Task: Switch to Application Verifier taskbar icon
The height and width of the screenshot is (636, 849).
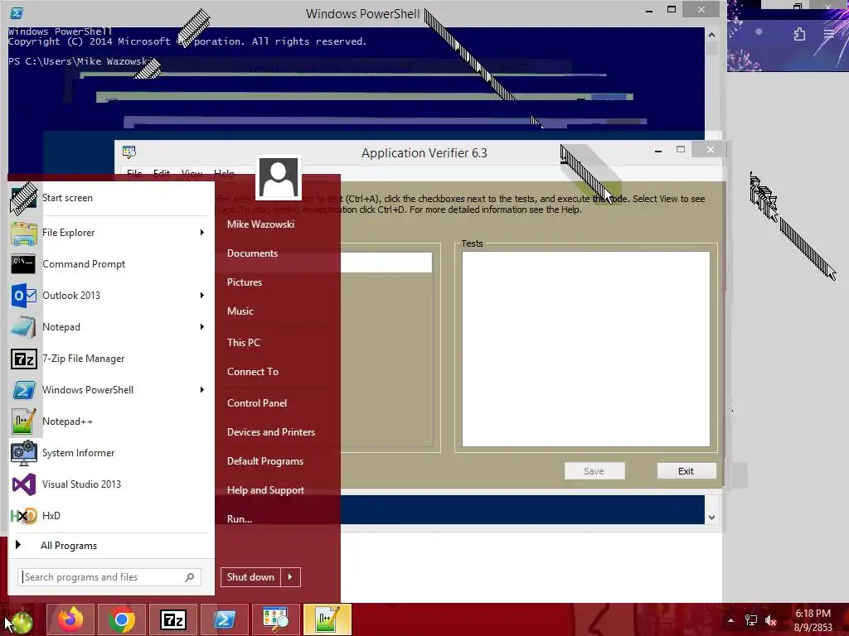Action: 275,619
